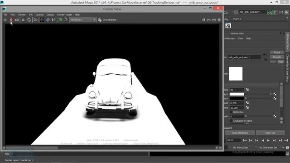Display alpha channel icon
This screenshot has width=290, height=163.
[x=48, y=19]
